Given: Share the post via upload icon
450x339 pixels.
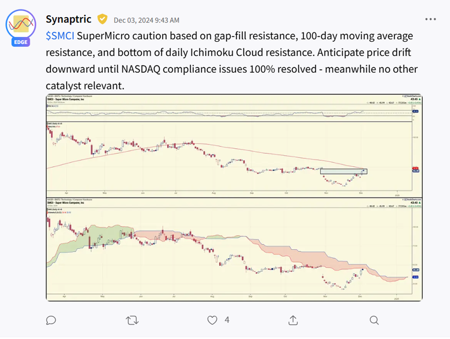Looking at the screenshot, I should pos(293,320).
